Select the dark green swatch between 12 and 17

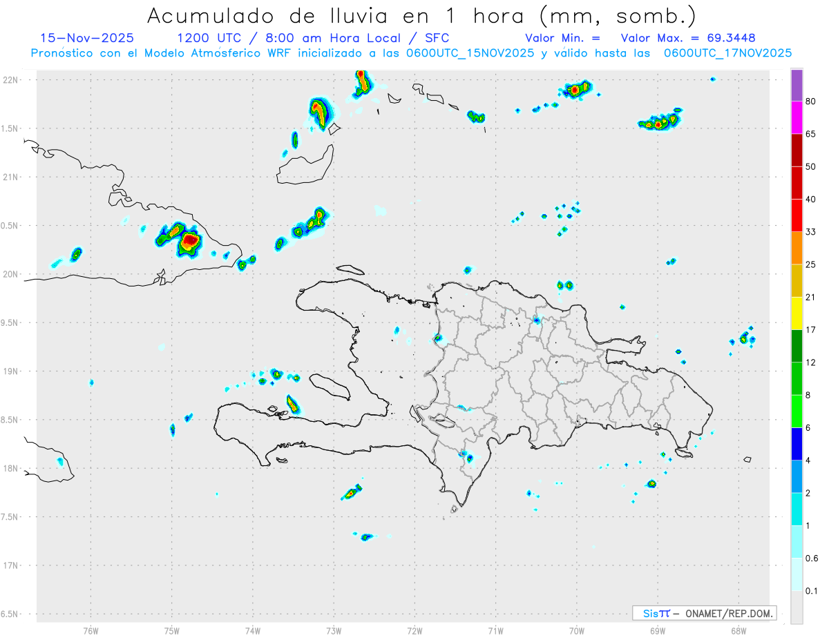pos(797,346)
